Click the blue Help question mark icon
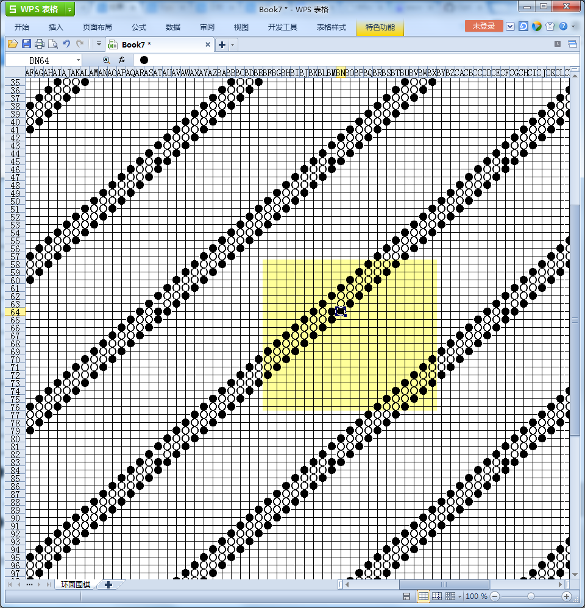585x608 pixels. [563, 27]
